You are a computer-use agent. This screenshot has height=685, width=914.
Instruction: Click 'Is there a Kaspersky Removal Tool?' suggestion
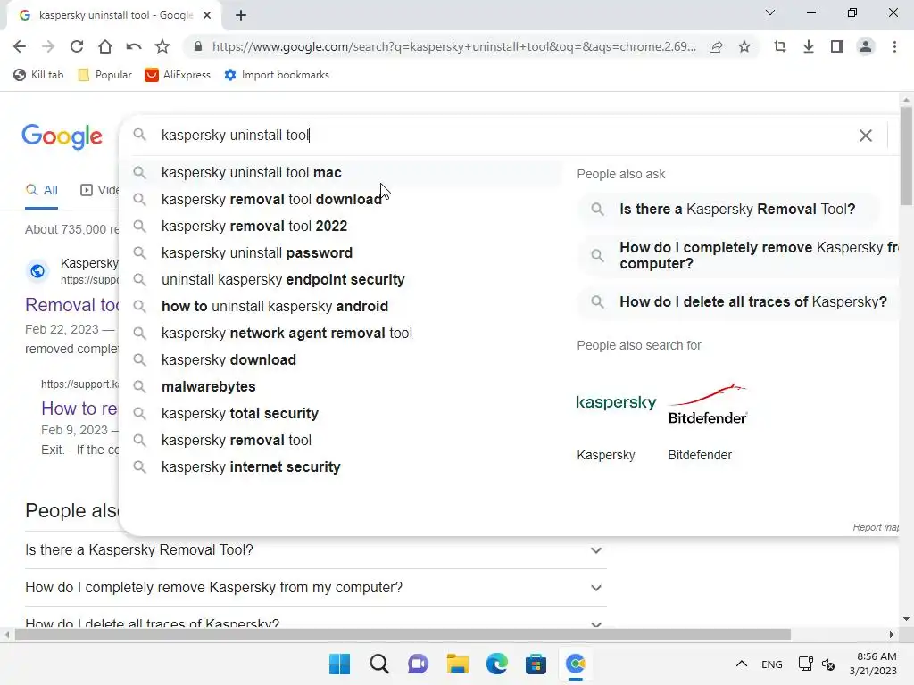[x=728, y=209]
